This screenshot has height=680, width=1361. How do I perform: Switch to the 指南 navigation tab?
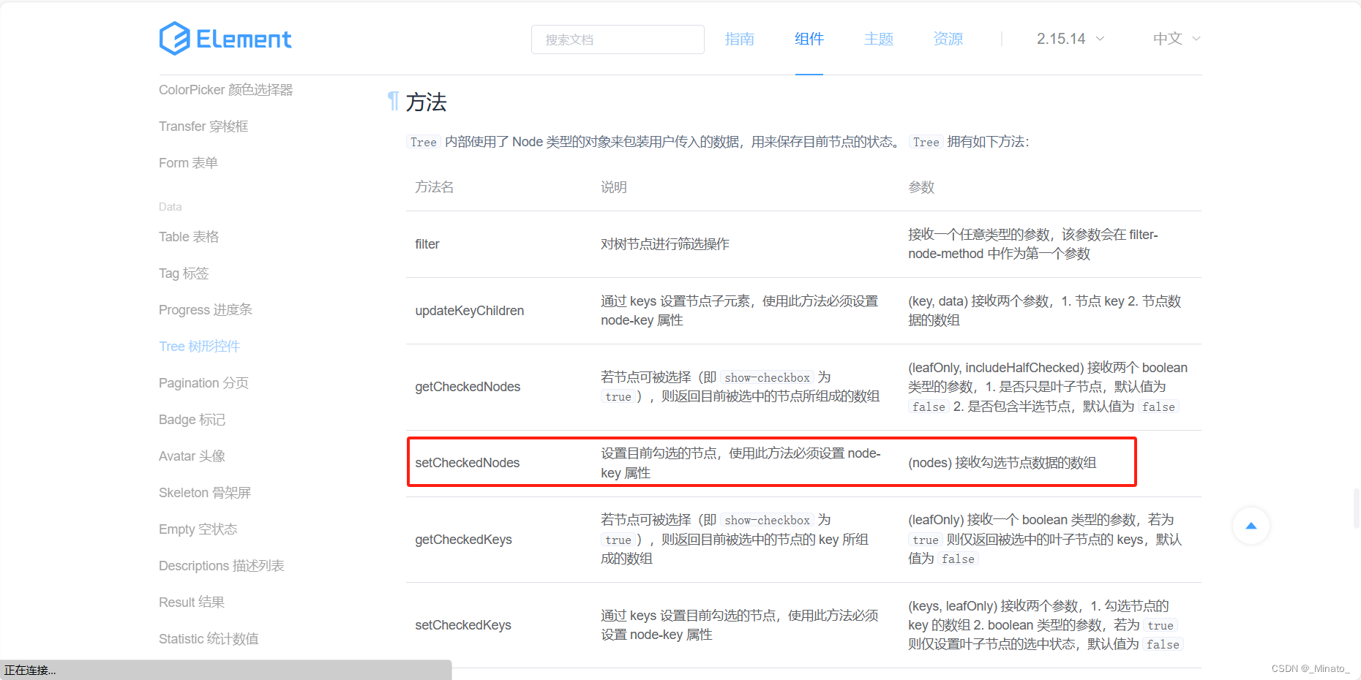pos(740,39)
